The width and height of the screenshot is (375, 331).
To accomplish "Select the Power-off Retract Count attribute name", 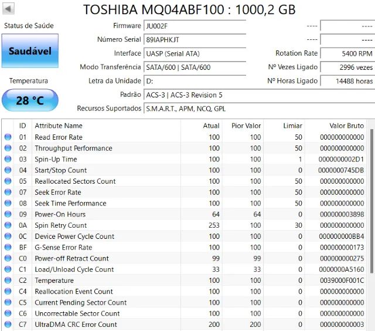I will click(71, 258).
